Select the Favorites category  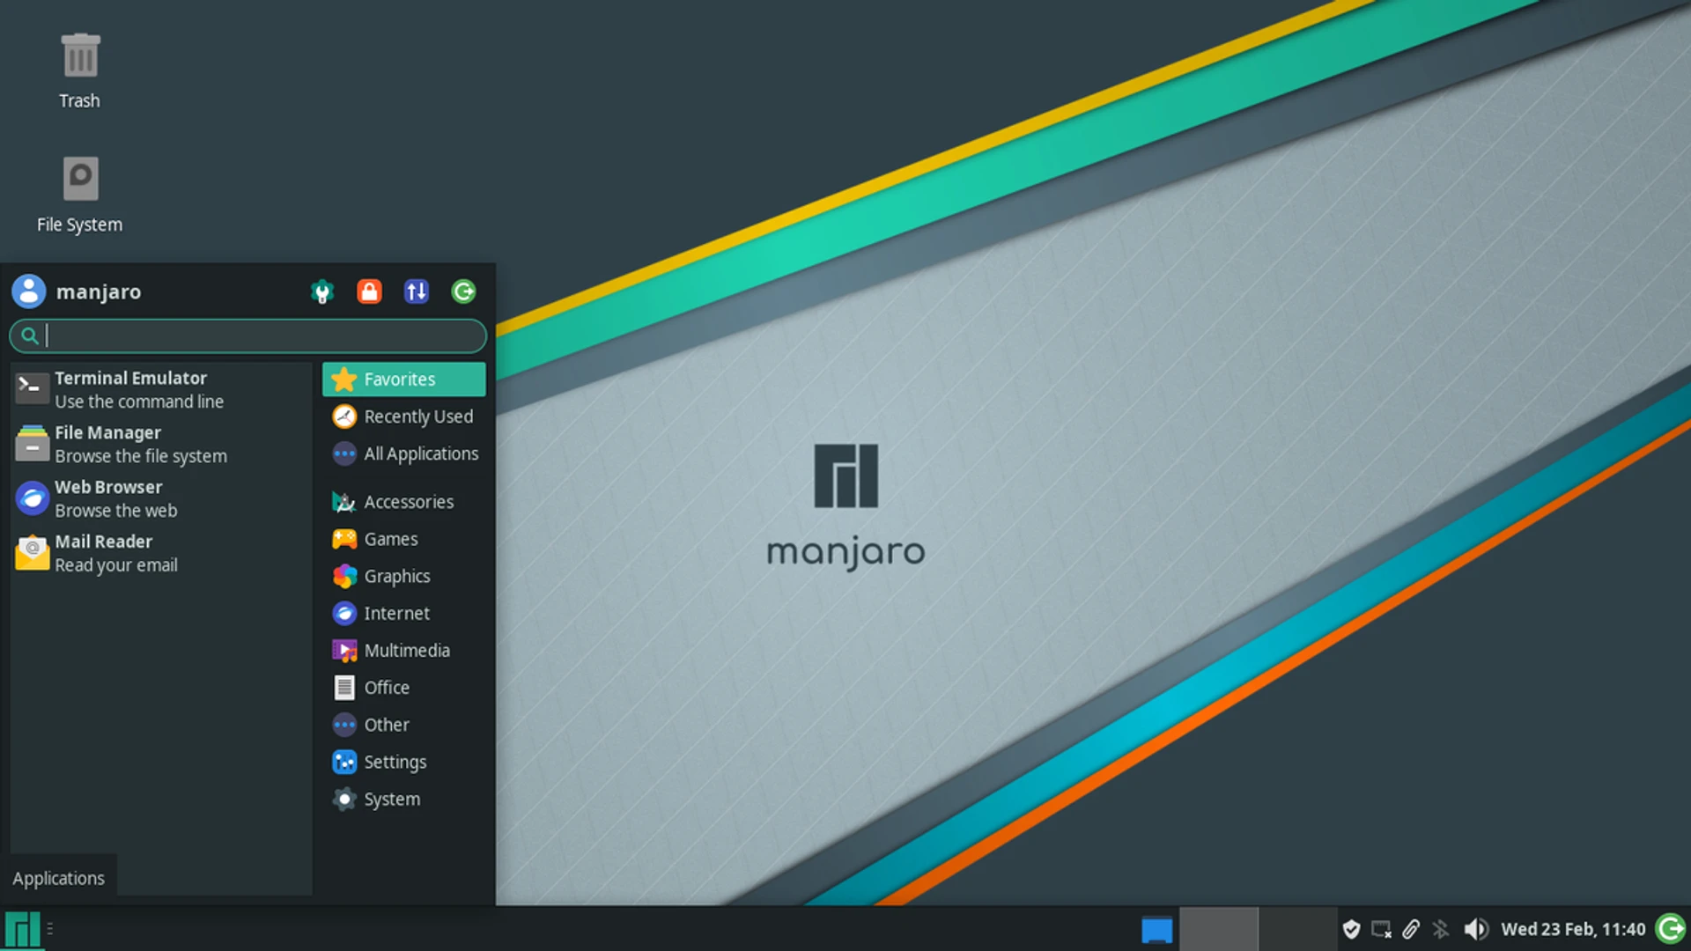click(404, 380)
